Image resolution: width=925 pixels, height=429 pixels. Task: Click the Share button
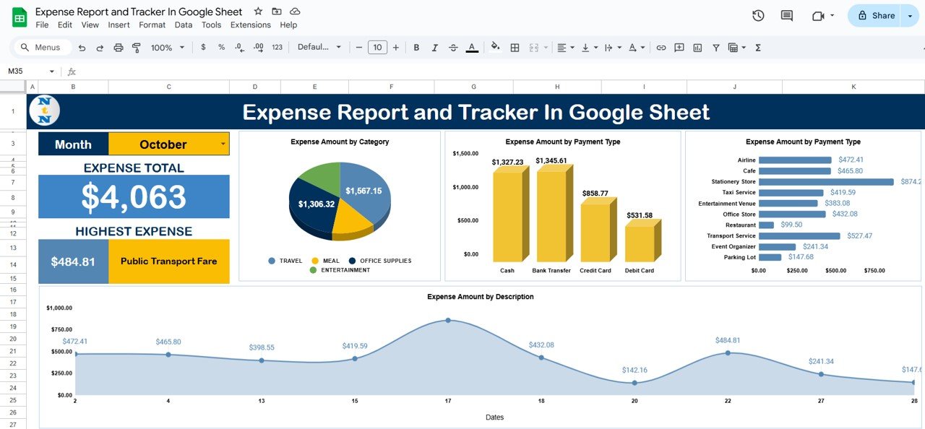tap(875, 16)
